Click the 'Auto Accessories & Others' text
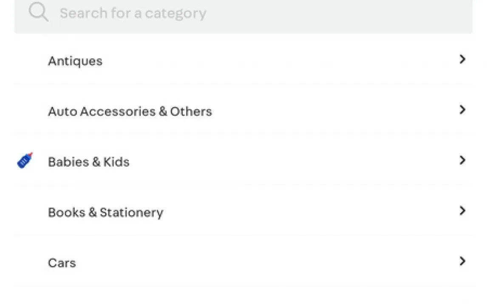Screen dimensions: 487x304 tap(130, 111)
